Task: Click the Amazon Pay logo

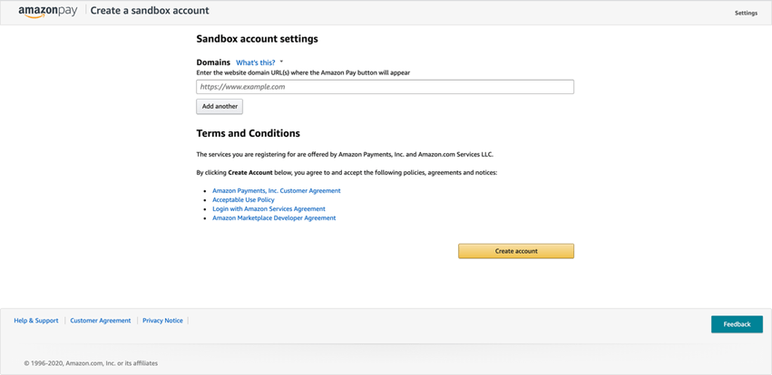Action: (48, 12)
